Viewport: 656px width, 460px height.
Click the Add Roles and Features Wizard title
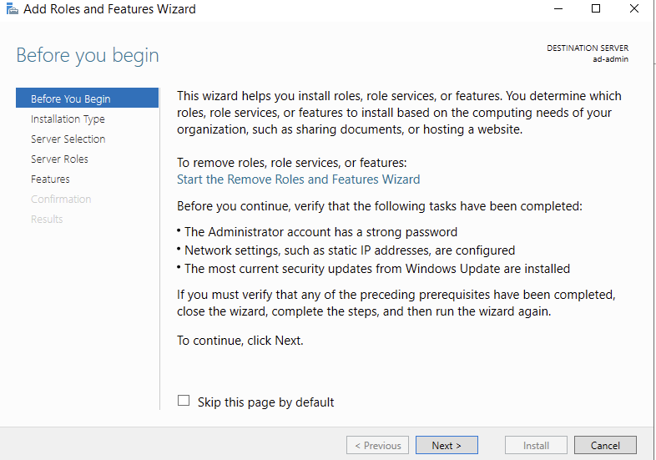click(109, 9)
